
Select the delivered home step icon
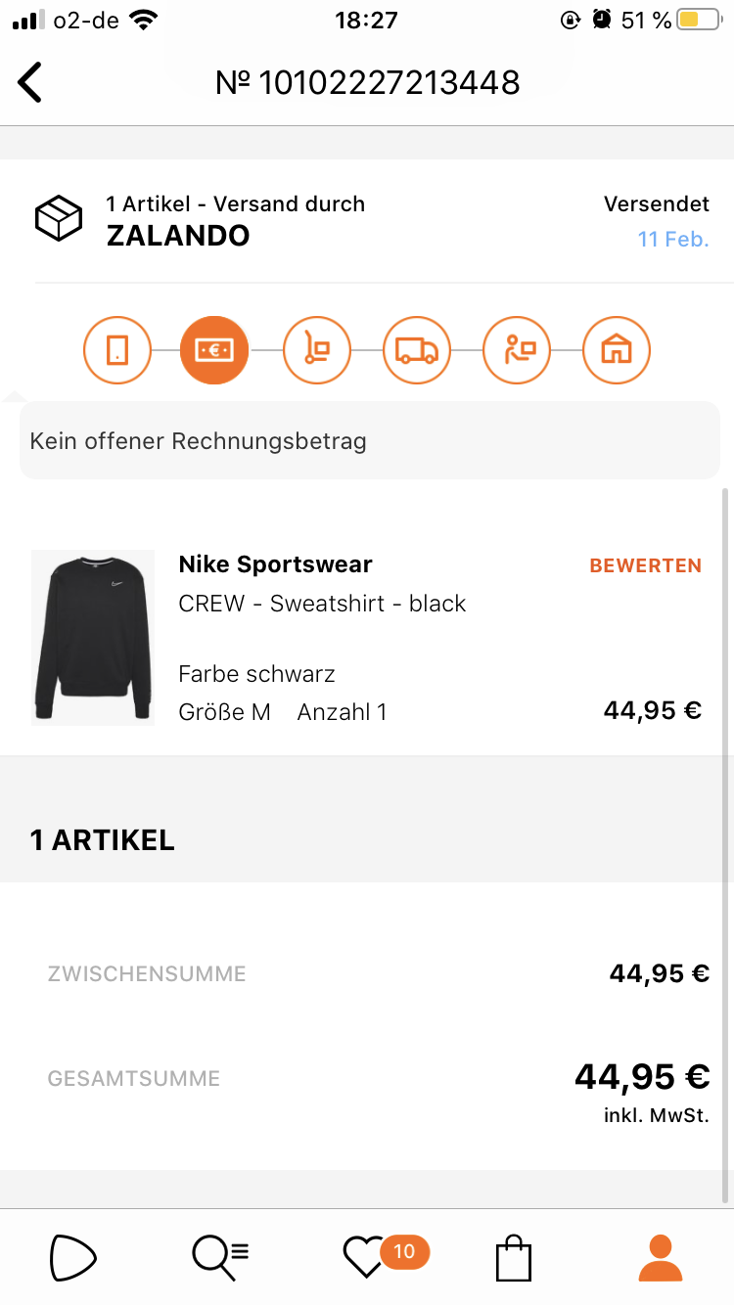[617, 349]
